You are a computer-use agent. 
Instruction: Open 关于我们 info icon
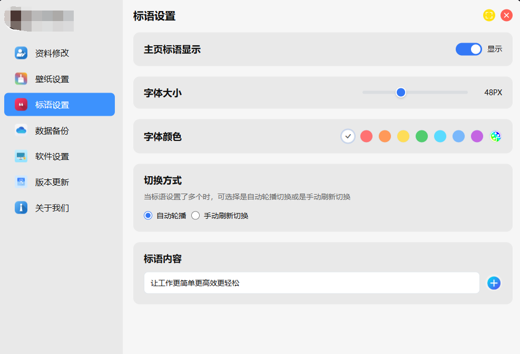click(x=21, y=208)
